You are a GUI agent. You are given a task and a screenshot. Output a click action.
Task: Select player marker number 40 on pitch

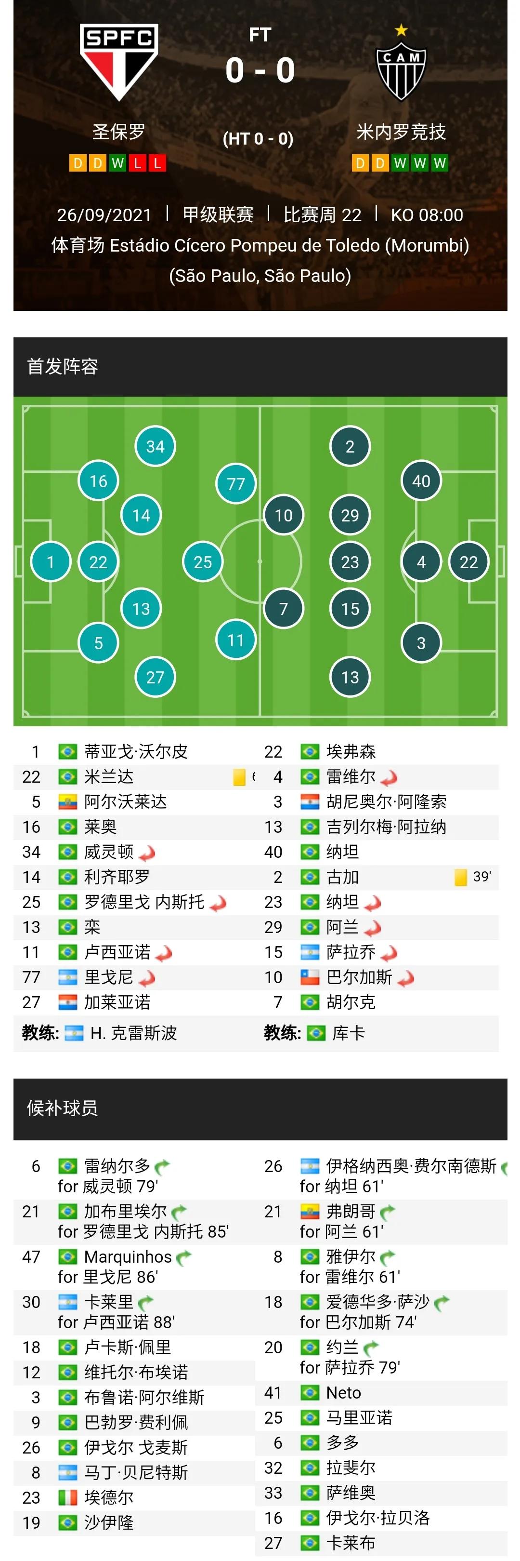[x=421, y=481]
